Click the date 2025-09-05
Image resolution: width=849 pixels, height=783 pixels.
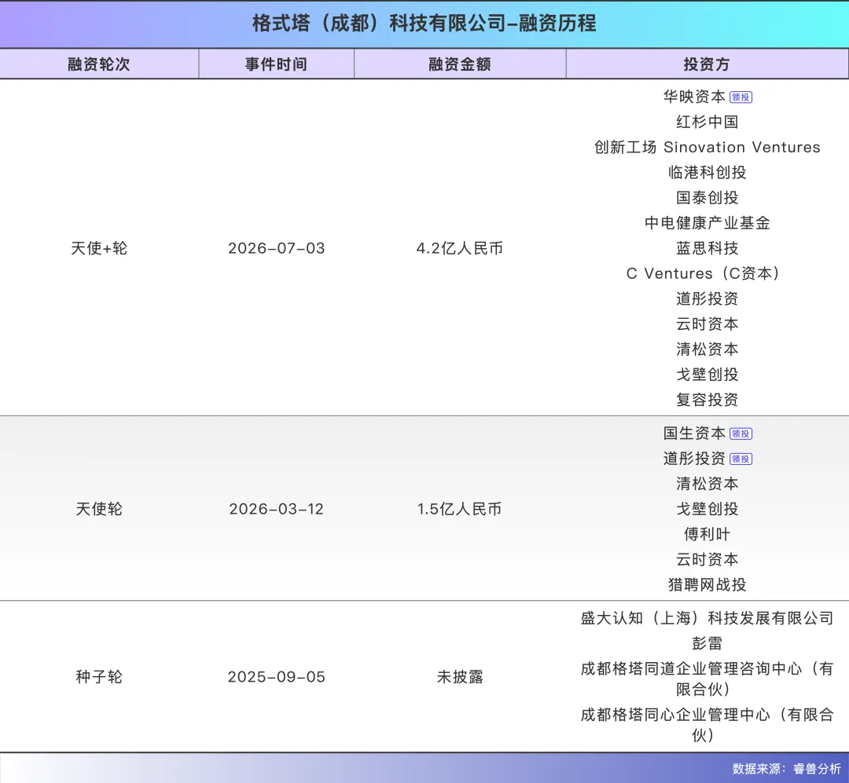(276, 677)
